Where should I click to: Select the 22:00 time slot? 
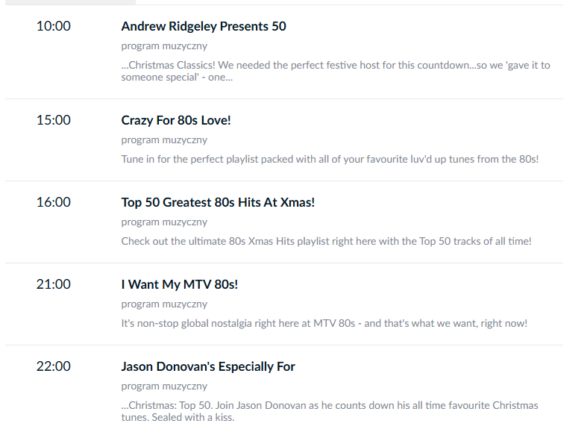53,366
